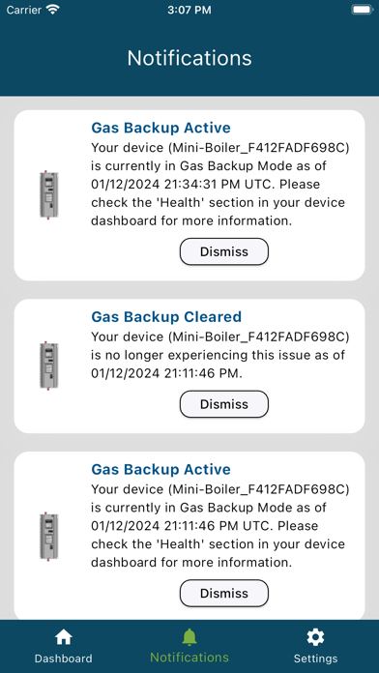Tap the Notifications bell icon
The width and height of the screenshot is (379, 673).
pyautogui.click(x=189, y=637)
